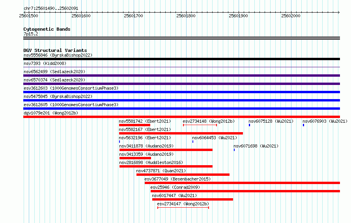This screenshot has height=223, width=351.
Task: Click the dgv1079e201 (Wong2012b) label
Action: point(51,113)
